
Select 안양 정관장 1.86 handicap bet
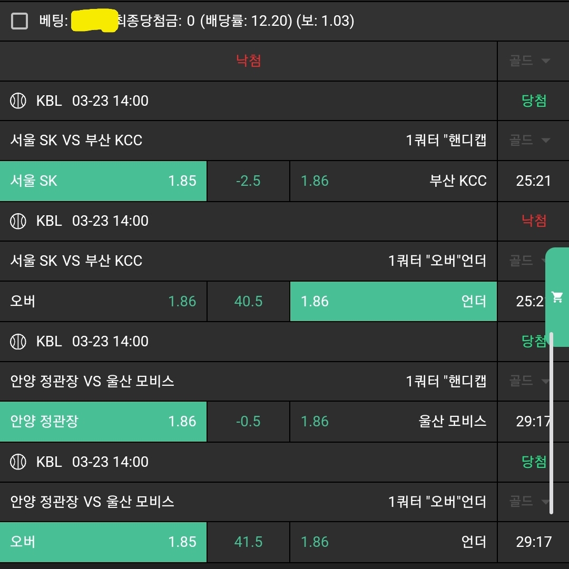pos(103,422)
